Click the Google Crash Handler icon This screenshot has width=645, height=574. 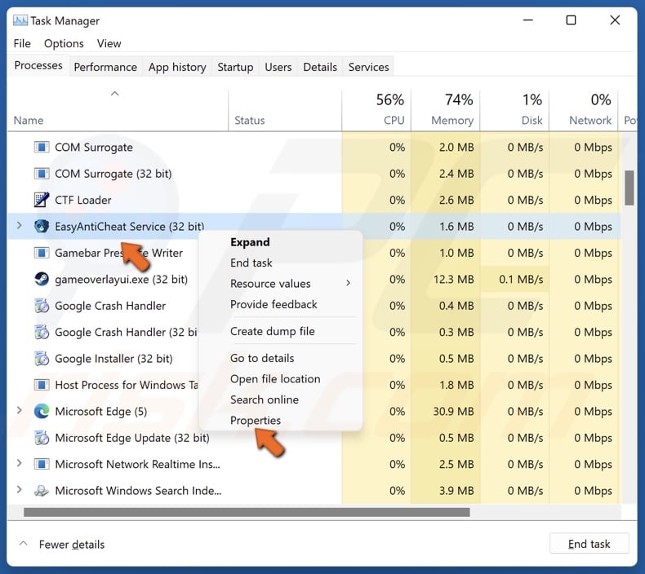point(41,306)
